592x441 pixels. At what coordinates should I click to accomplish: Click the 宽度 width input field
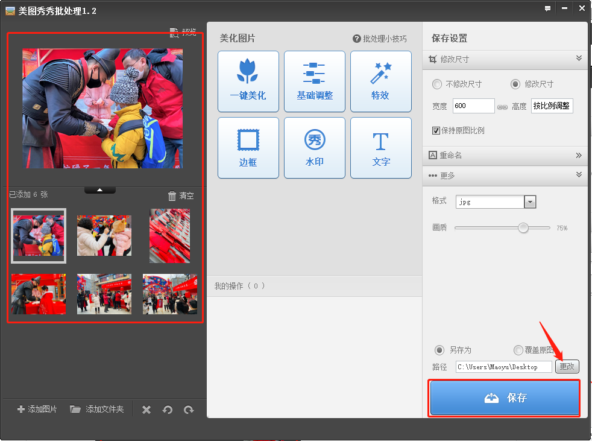(473, 106)
